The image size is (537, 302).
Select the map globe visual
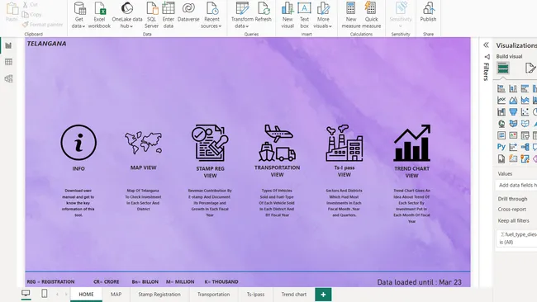point(501,124)
